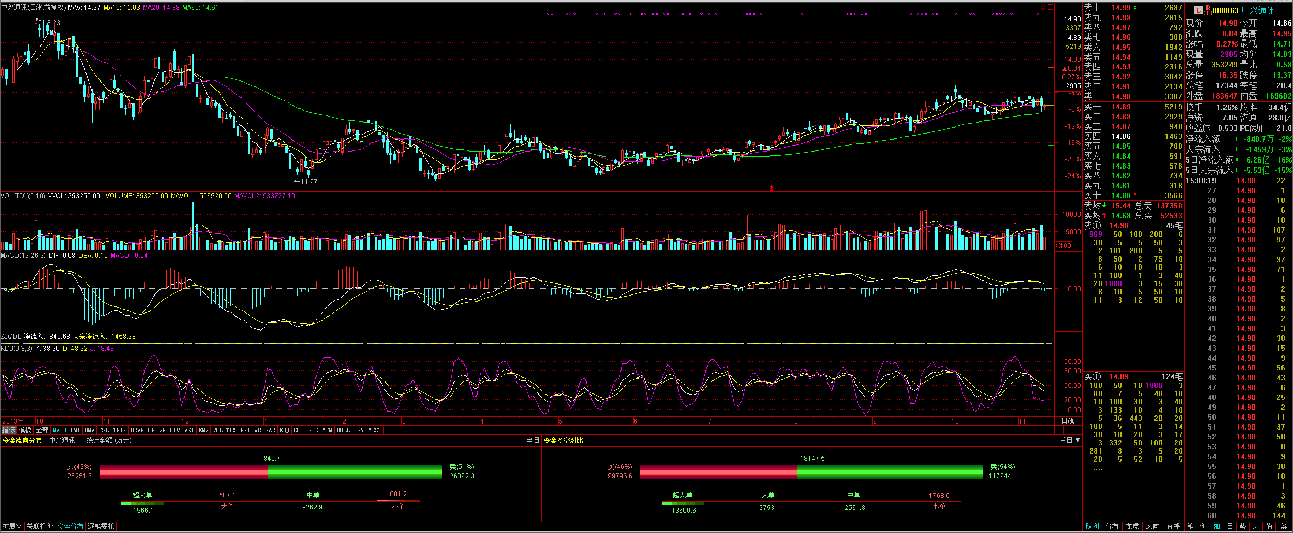Select the EMV indicator tab
The height and width of the screenshot is (533, 1293).
pos(203,430)
